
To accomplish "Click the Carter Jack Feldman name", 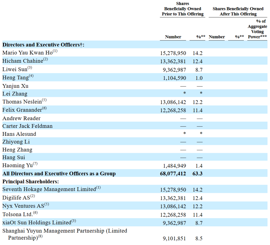I will [x=27, y=126].
